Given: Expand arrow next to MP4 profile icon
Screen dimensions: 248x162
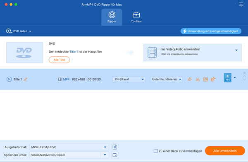Looking at the screenshot, I should point(235,77).
